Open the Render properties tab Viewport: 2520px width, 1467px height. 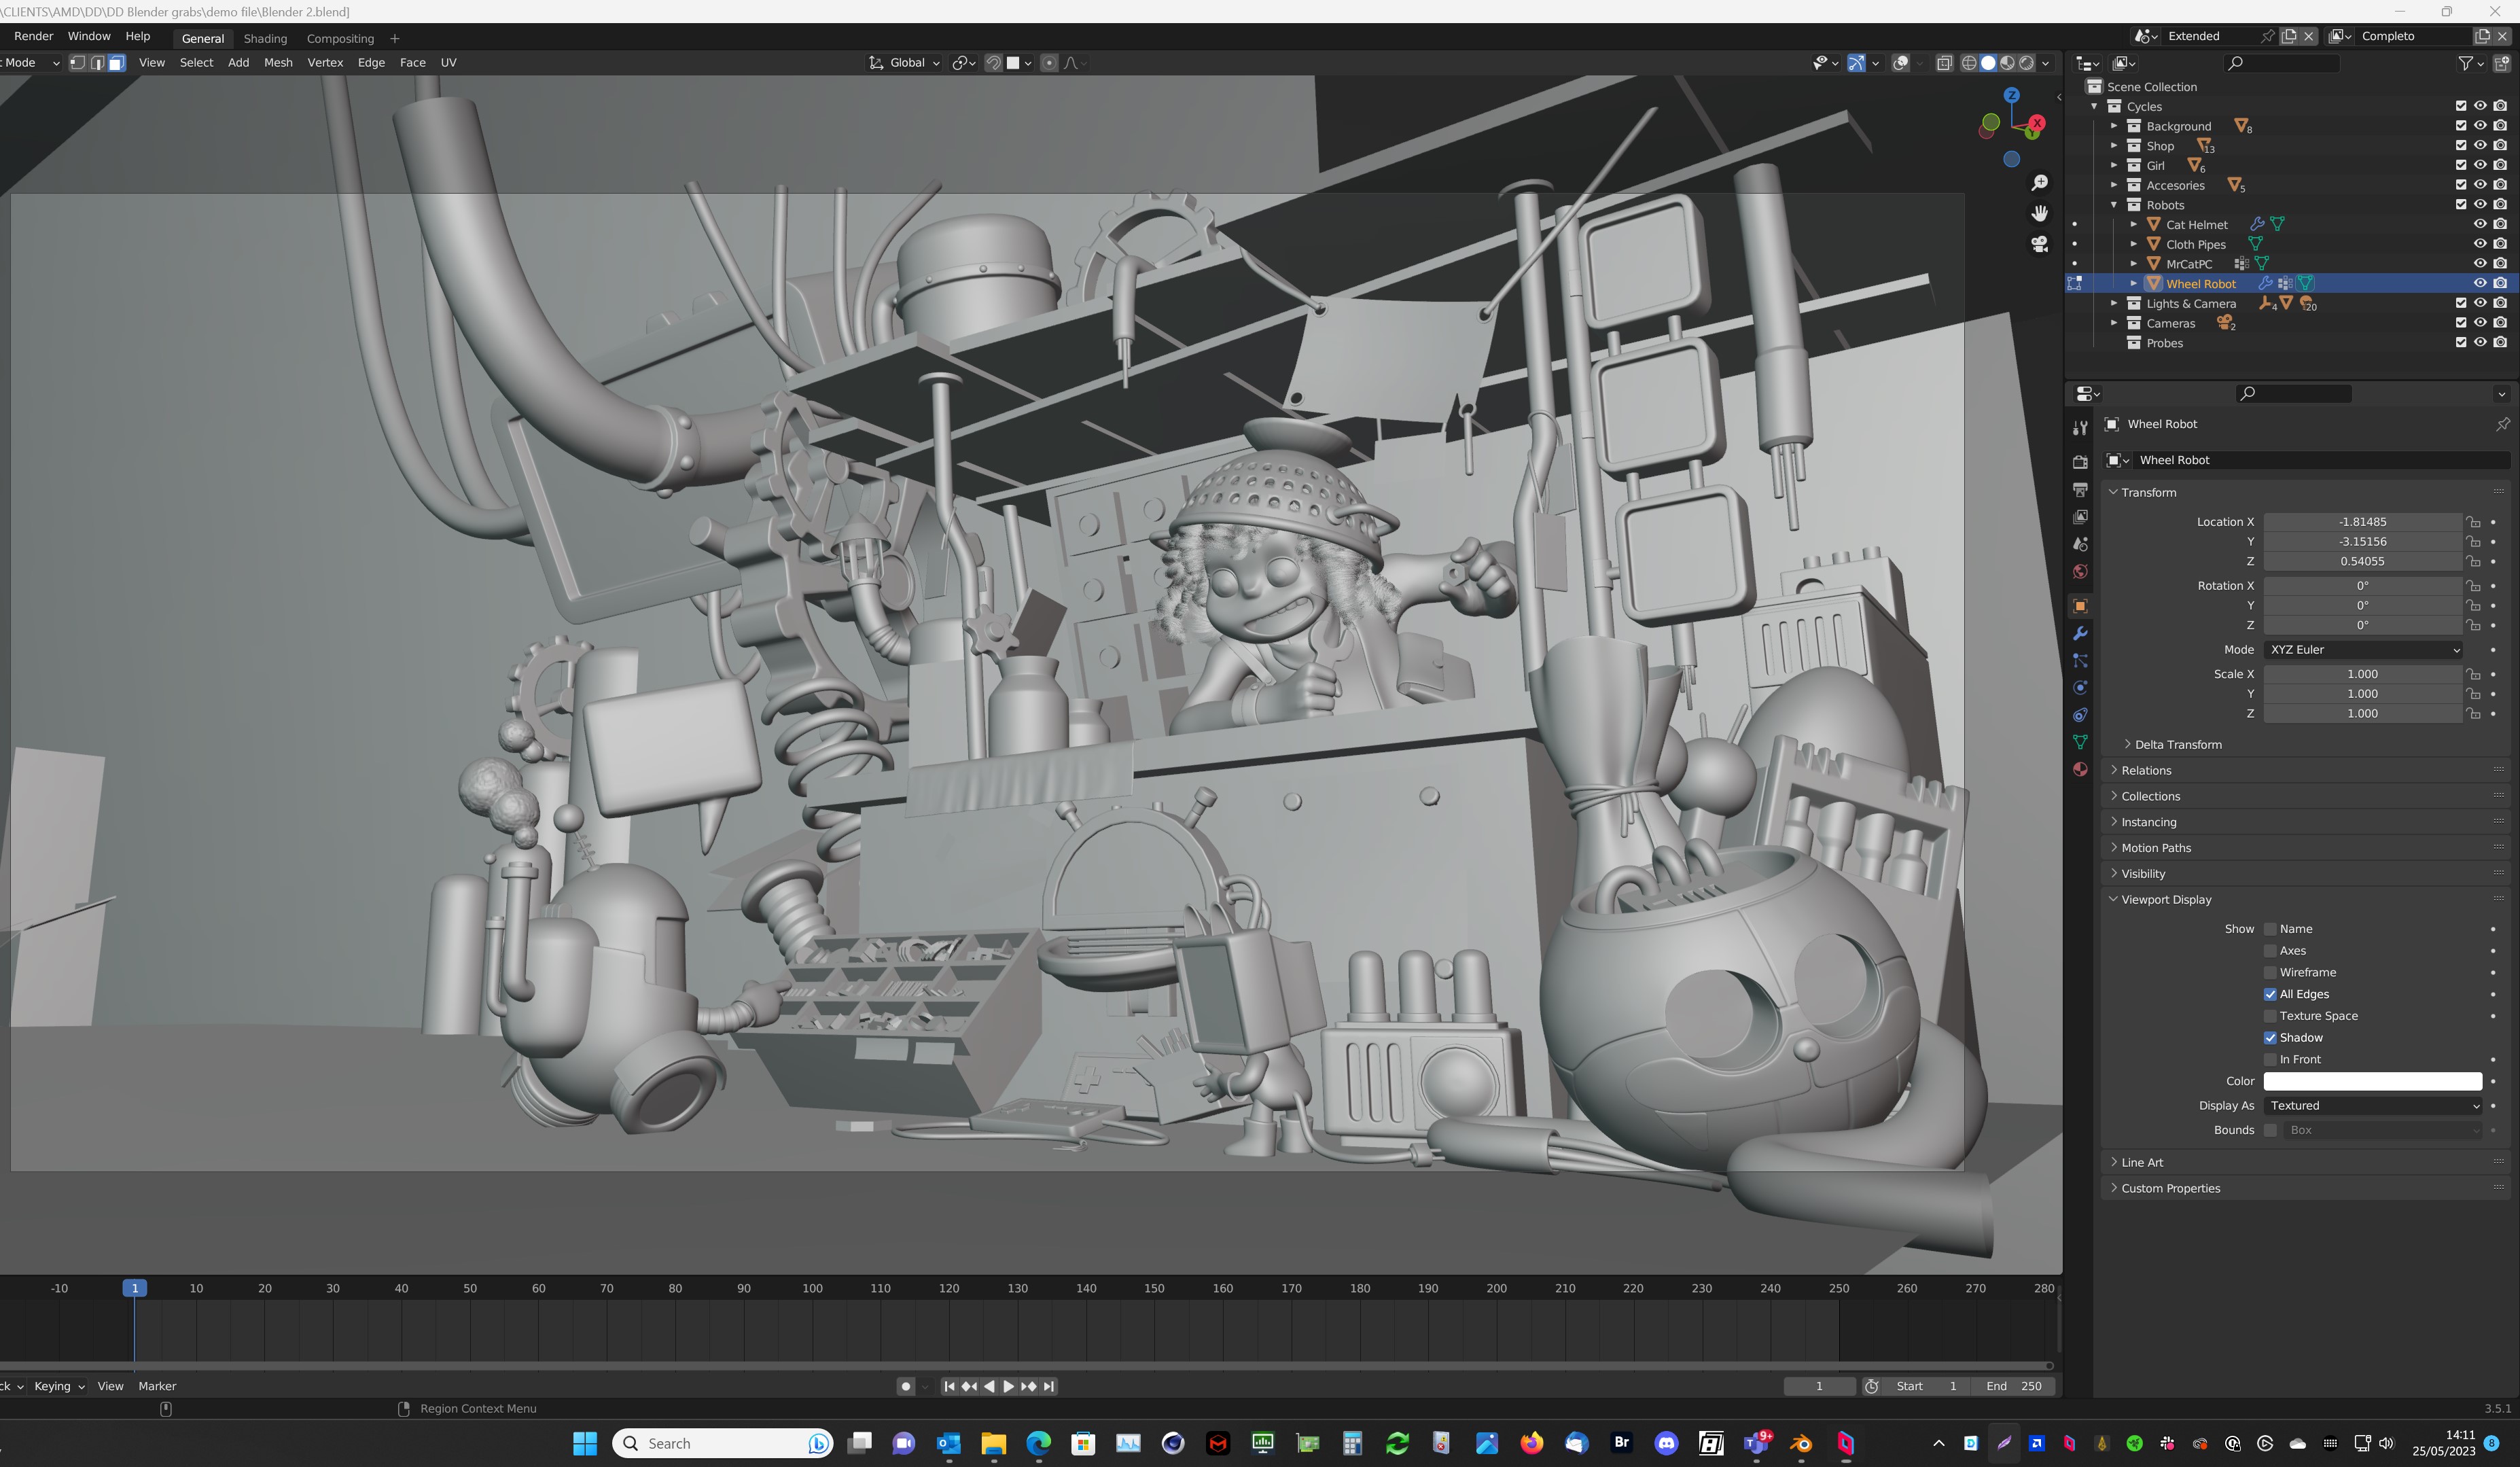pos(2080,462)
